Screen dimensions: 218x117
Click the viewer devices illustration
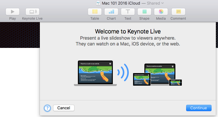pyautogui.click(x=157, y=75)
